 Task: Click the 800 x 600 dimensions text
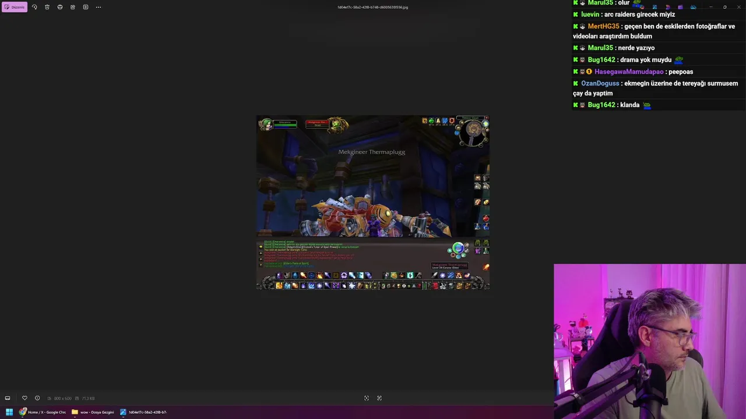62,399
